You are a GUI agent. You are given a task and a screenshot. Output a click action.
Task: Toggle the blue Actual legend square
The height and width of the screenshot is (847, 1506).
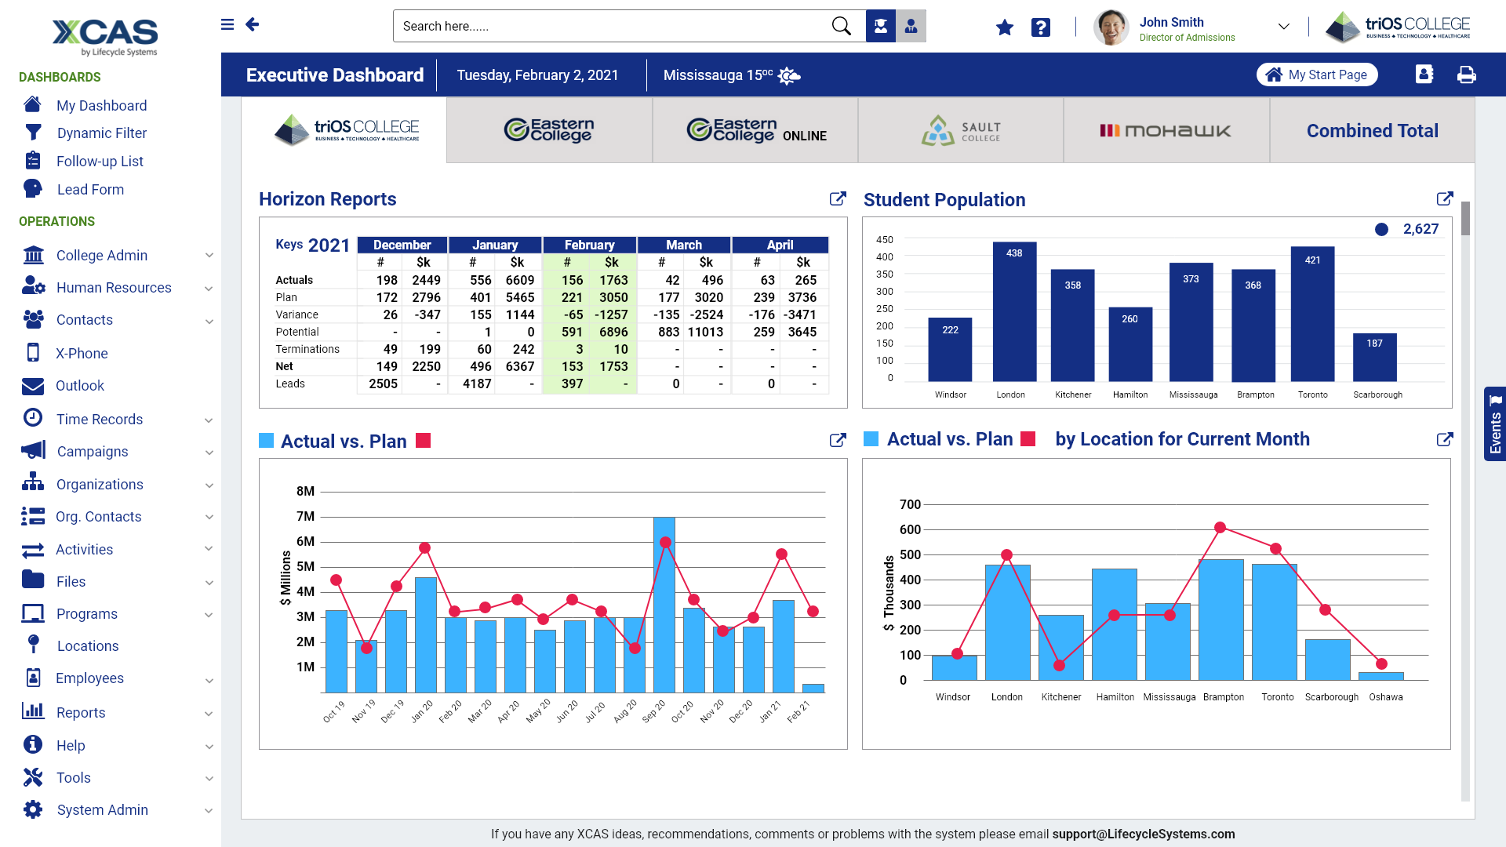coord(267,441)
